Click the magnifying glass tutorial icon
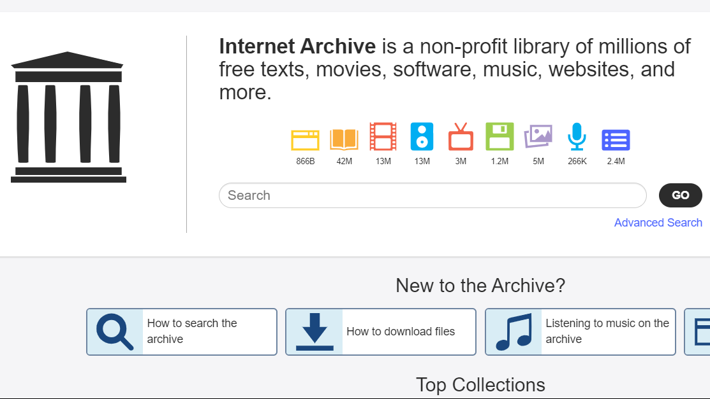The height and width of the screenshot is (399, 710). point(115,332)
